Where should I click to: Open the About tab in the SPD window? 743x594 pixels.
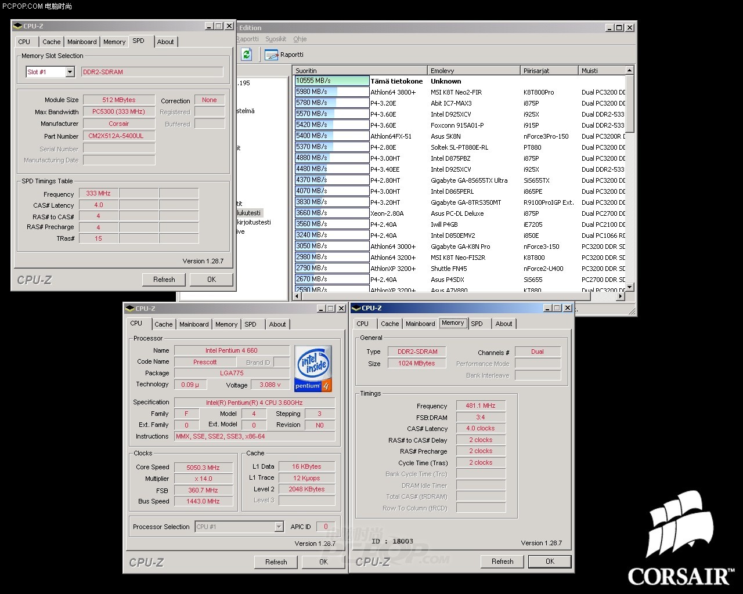pyautogui.click(x=165, y=42)
